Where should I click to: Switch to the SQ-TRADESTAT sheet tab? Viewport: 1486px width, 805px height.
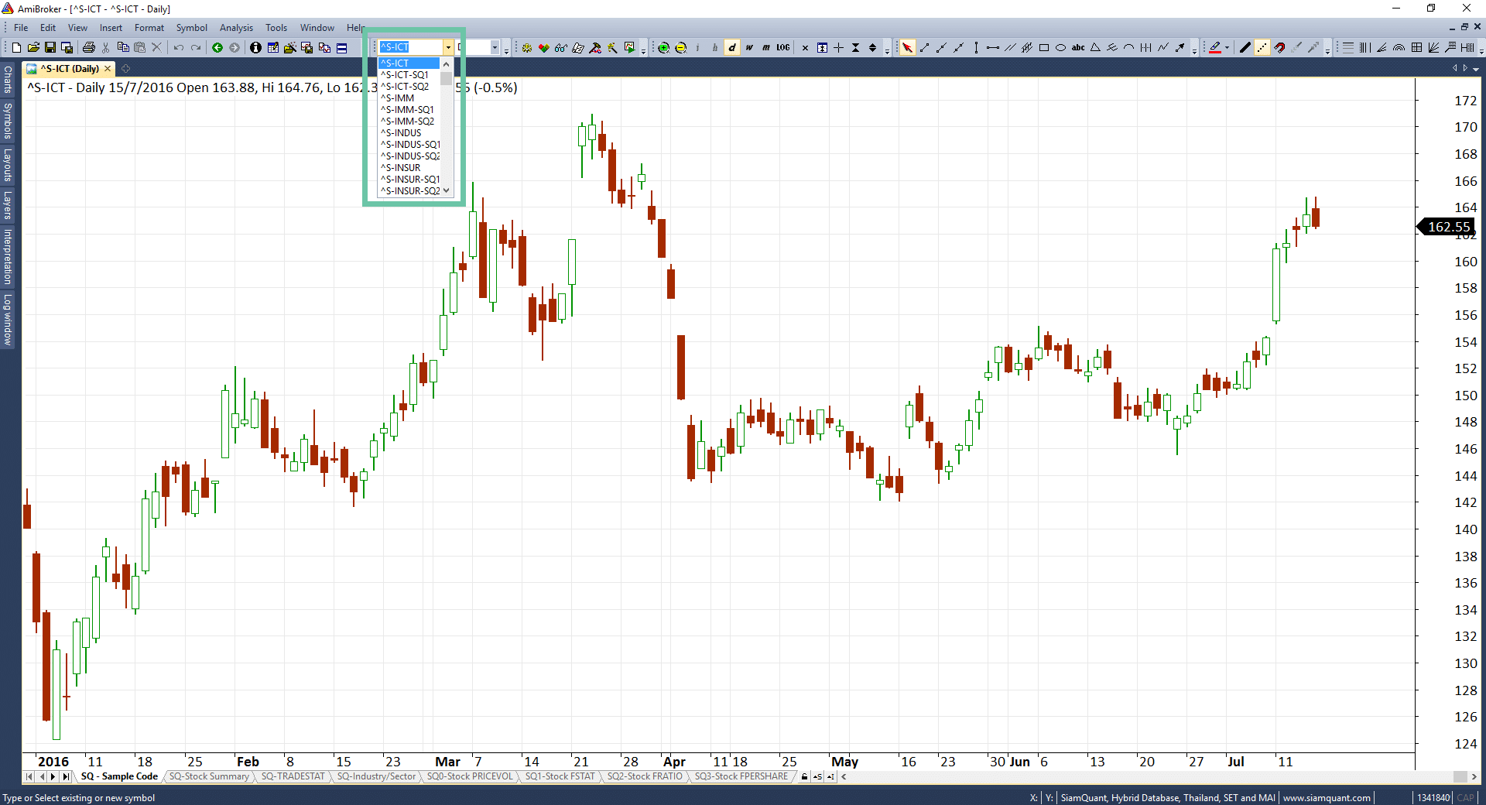293,776
